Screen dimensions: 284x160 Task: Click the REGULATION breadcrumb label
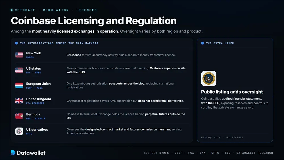point(56,10)
